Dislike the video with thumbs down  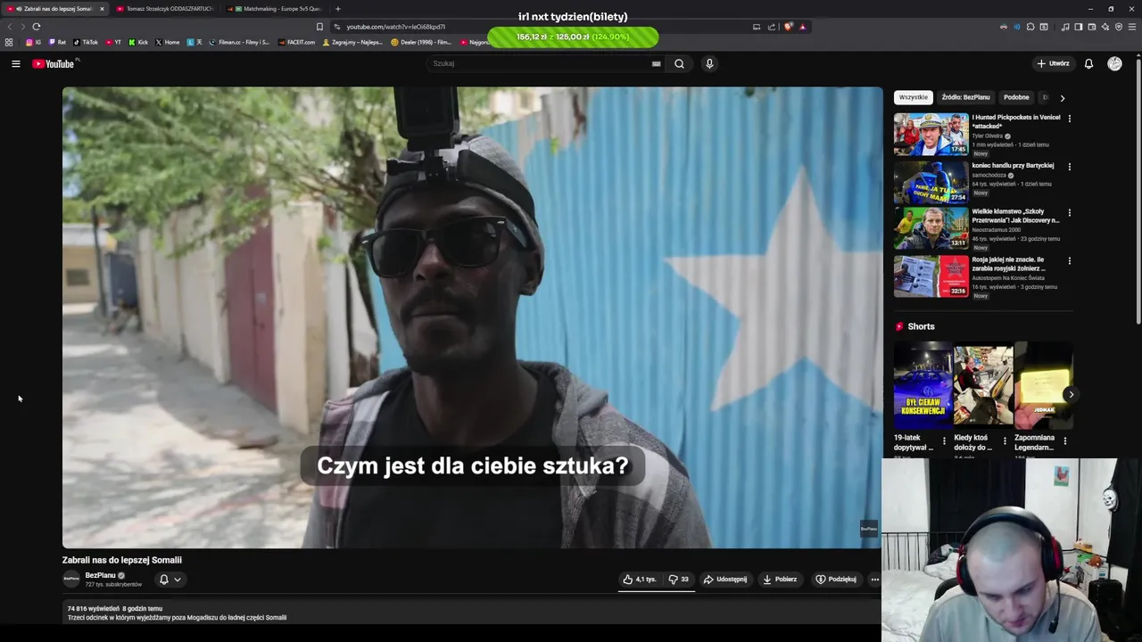pyautogui.click(x=679, y=579)
